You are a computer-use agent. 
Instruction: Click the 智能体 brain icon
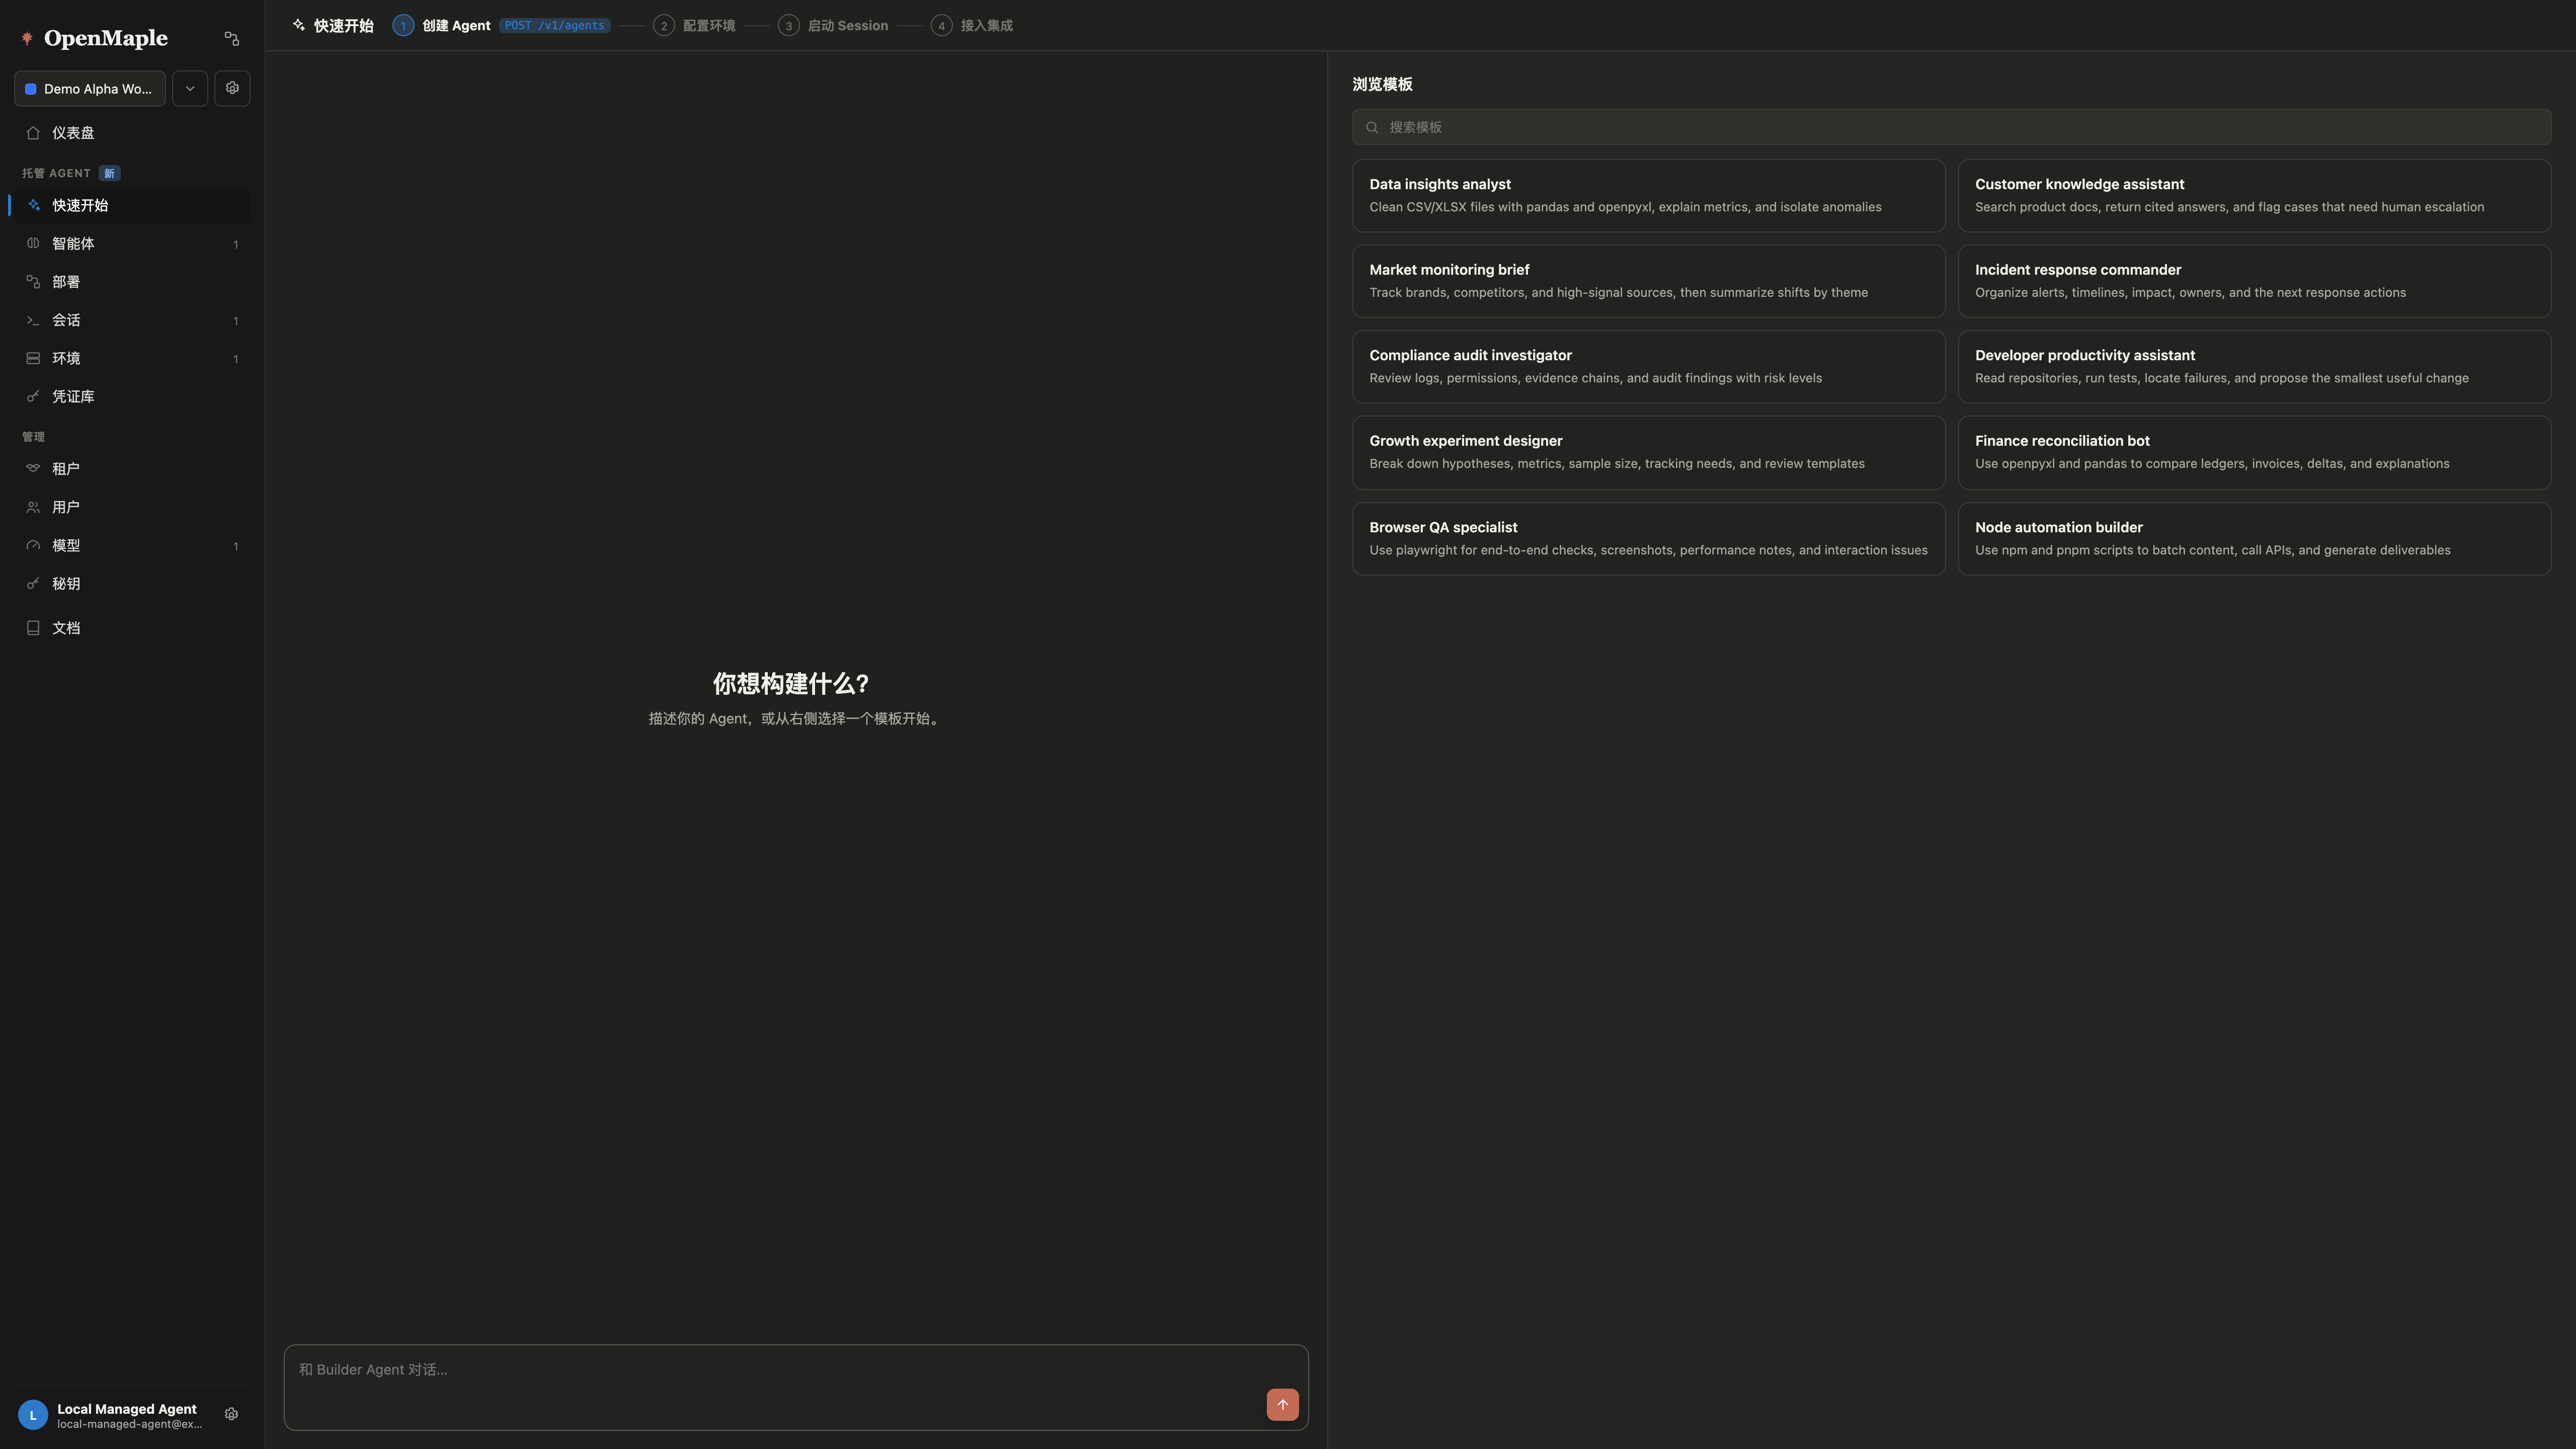click(33, 243)
